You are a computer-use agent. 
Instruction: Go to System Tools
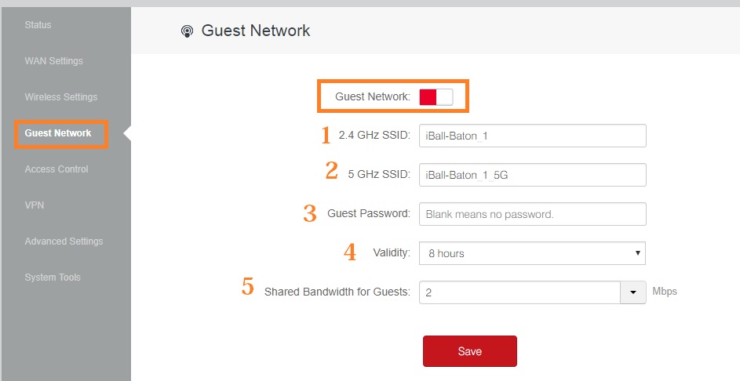[x=53, y=278]
